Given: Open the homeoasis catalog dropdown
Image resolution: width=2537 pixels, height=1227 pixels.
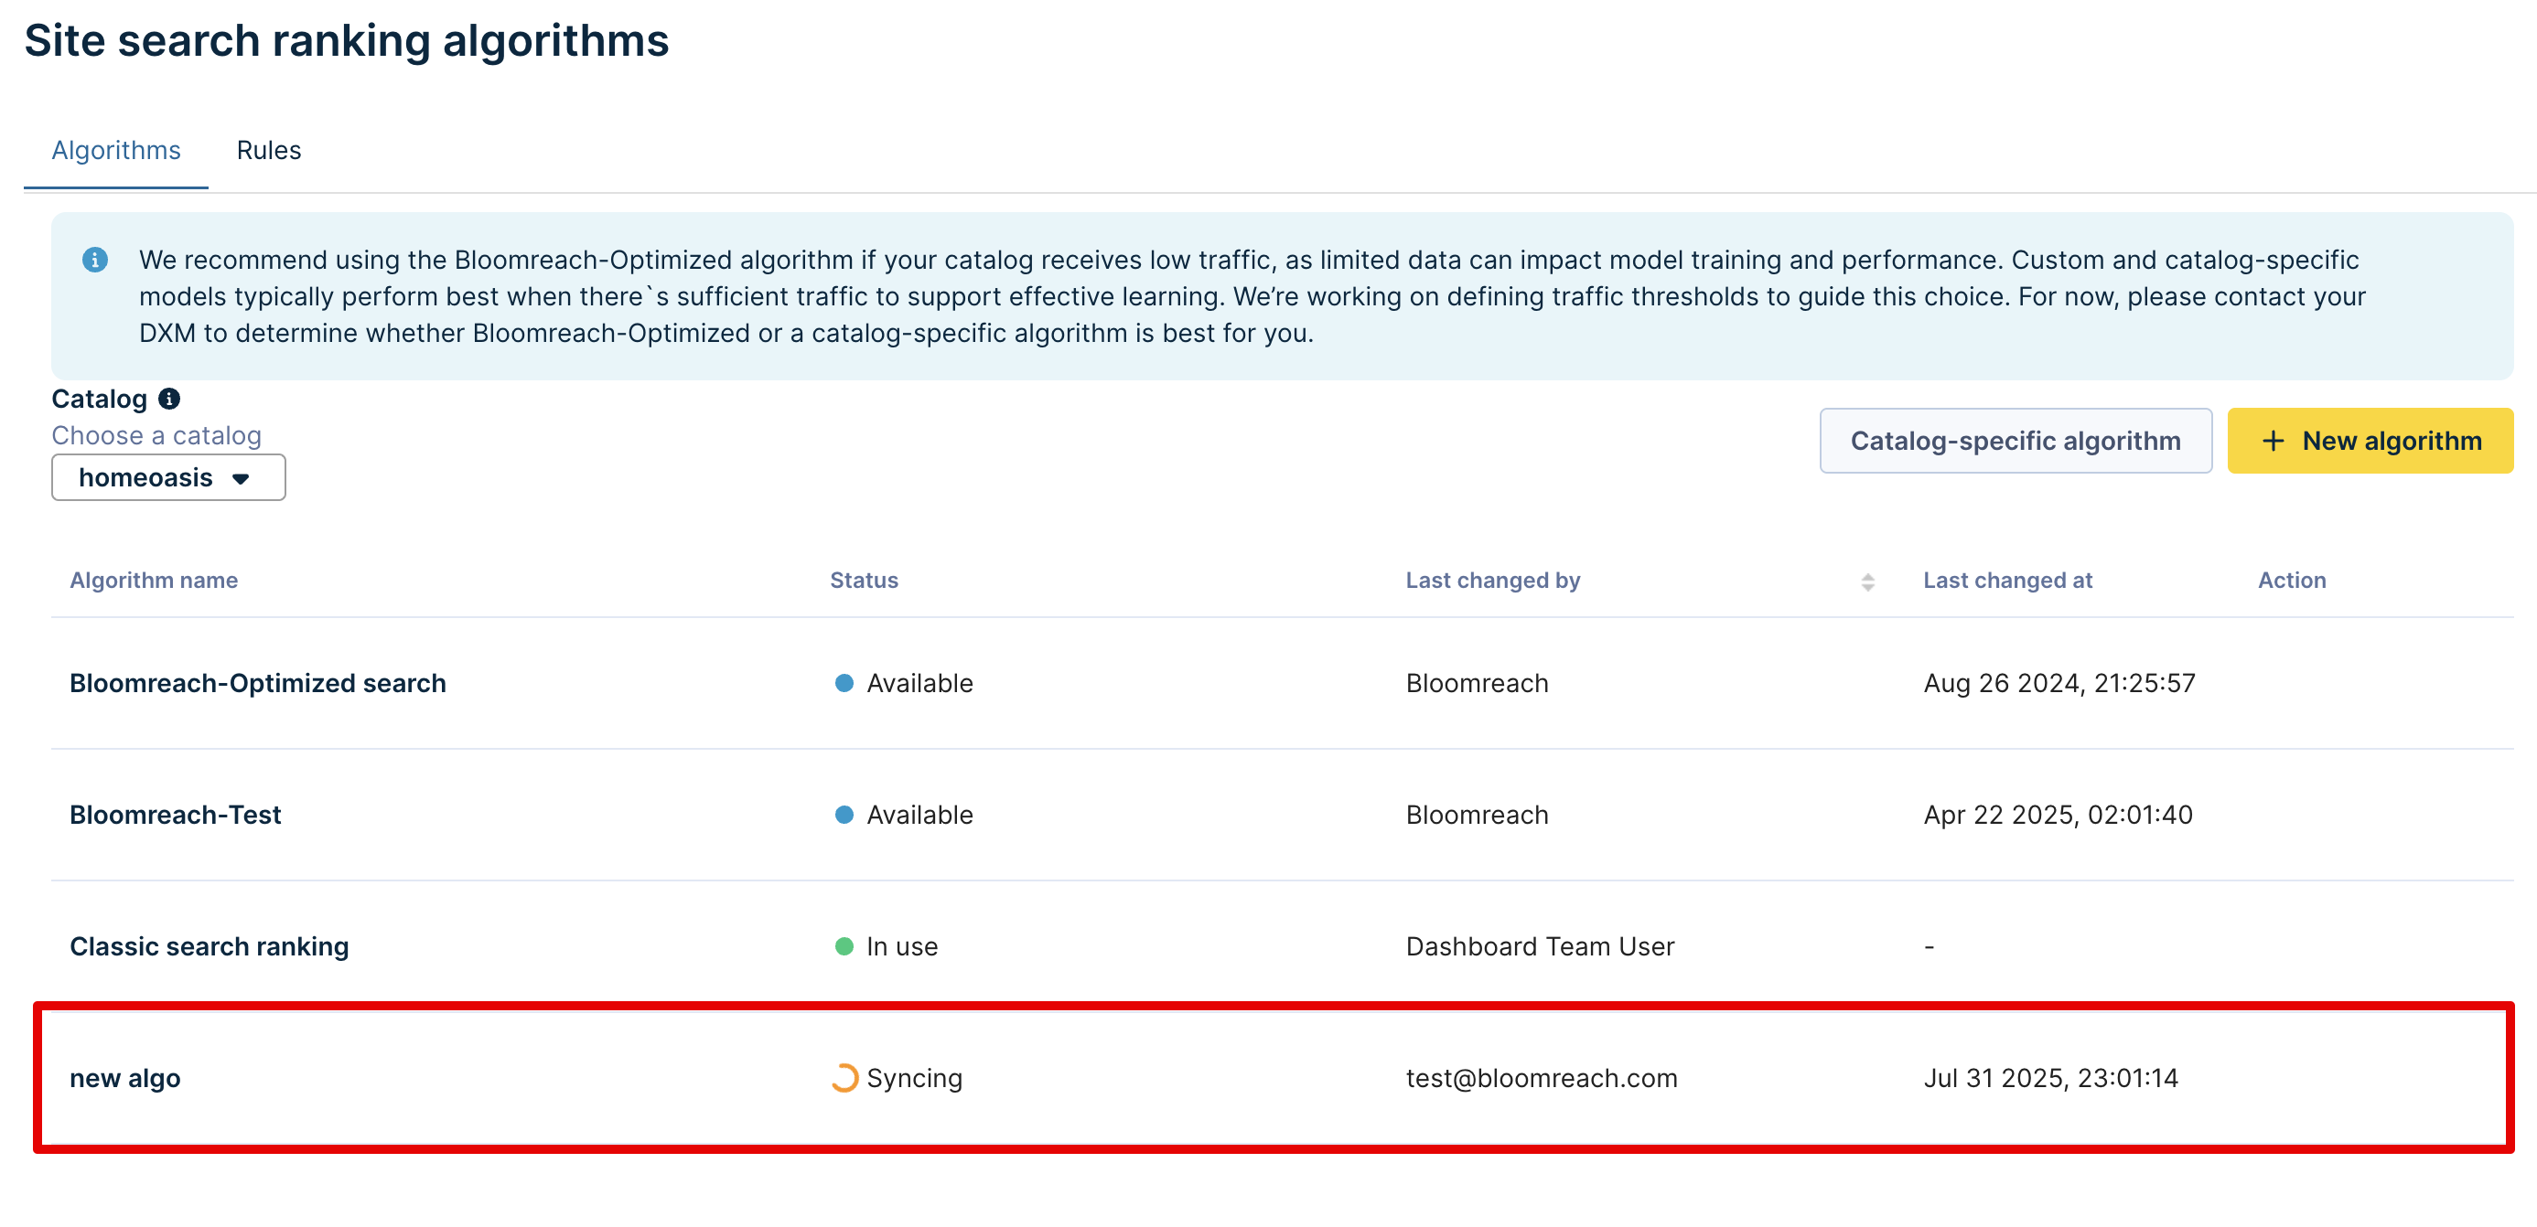Looking at the screenshot, I should 168,477.
